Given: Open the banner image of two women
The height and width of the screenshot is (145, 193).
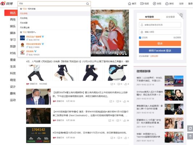Looking at the screenshot, I should click(x=110, y=33).
